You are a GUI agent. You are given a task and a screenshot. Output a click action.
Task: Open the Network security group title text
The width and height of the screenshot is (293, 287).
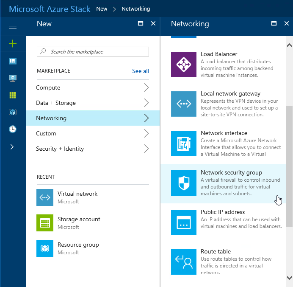(231, 172)
